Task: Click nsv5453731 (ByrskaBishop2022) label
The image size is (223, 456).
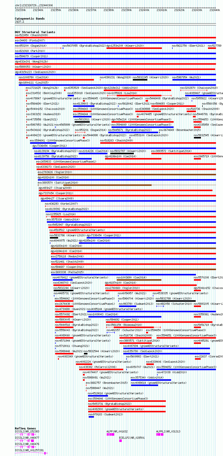Action: pos(110,404)
